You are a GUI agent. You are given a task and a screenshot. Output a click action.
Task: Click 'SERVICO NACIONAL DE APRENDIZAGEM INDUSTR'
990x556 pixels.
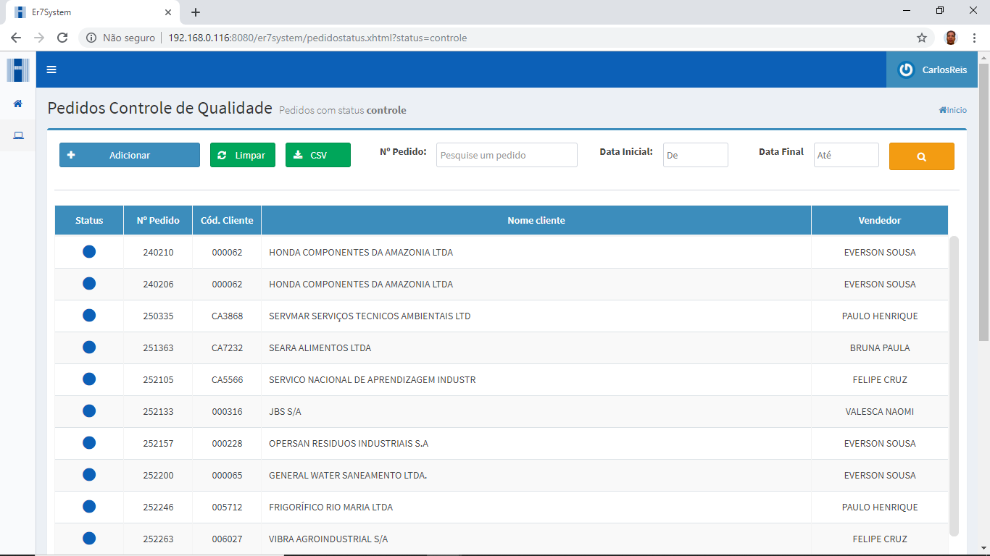pyautogui.click(x=373, y=380)
